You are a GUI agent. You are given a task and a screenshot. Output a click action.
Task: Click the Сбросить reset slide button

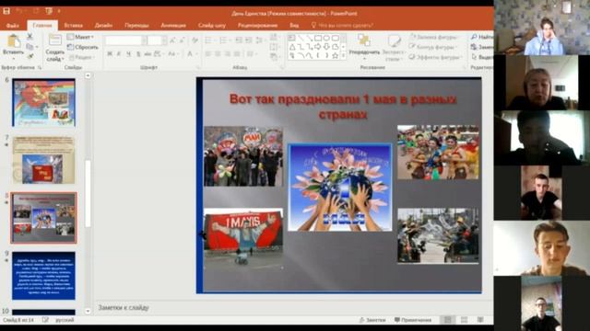pos(83,47)
